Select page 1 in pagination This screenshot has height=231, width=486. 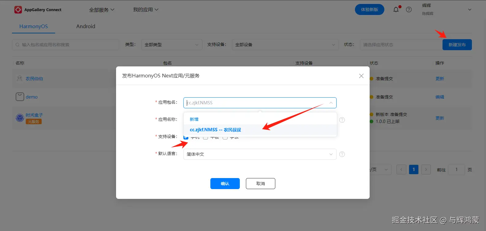414,170
